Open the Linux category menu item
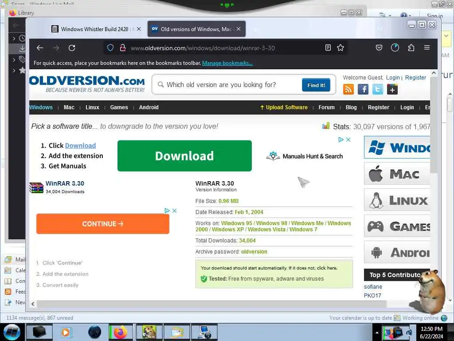The width and height of the screenshot is (454, 341). (x=92, y=107)
